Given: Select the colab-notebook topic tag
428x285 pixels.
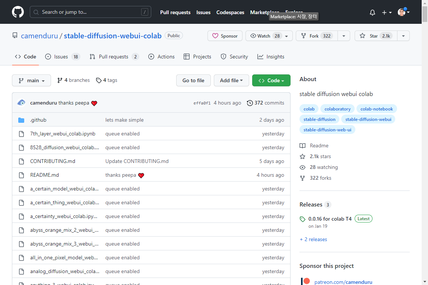Looking at the screenshot, I should [x=377, y=109].
